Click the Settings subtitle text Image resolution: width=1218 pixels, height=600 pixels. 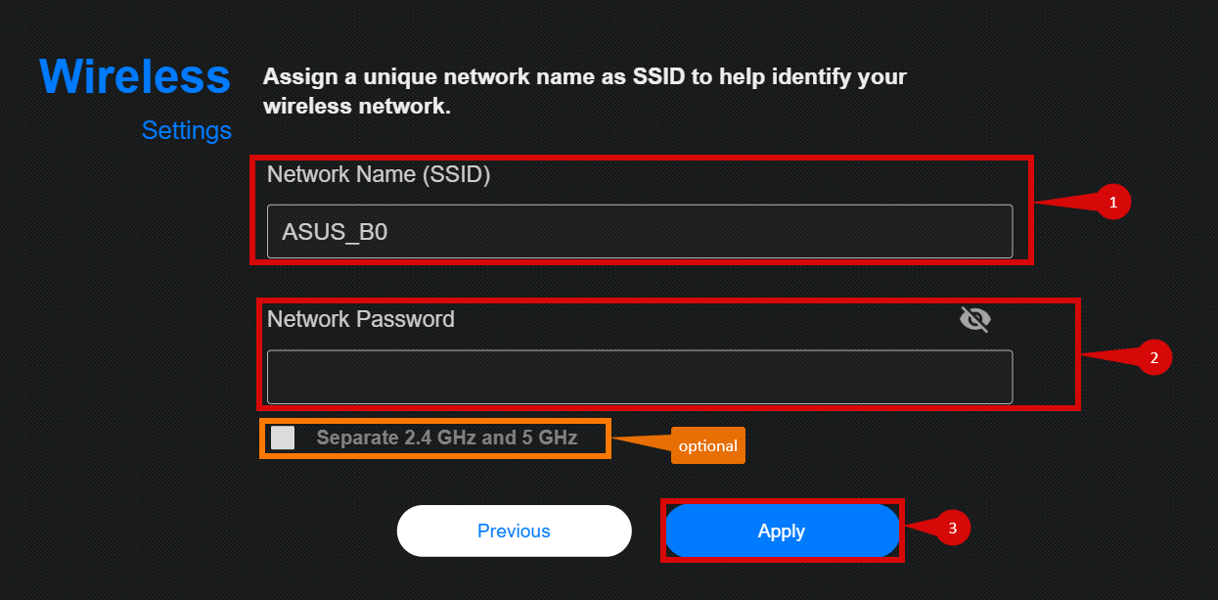tap(186, 130)
